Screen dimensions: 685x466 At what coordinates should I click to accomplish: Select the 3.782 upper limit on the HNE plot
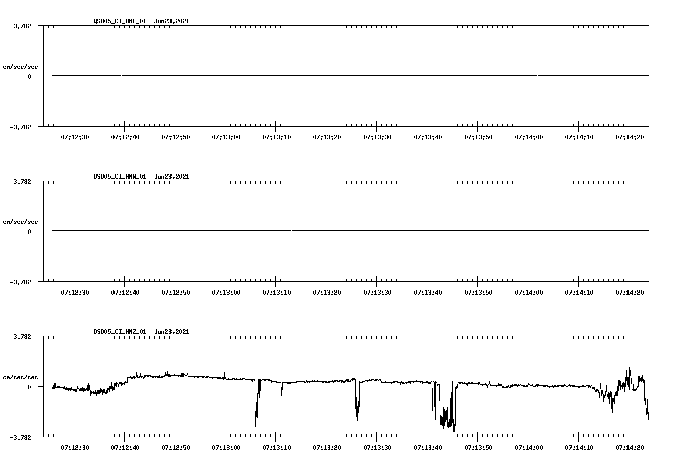(22, 26)
